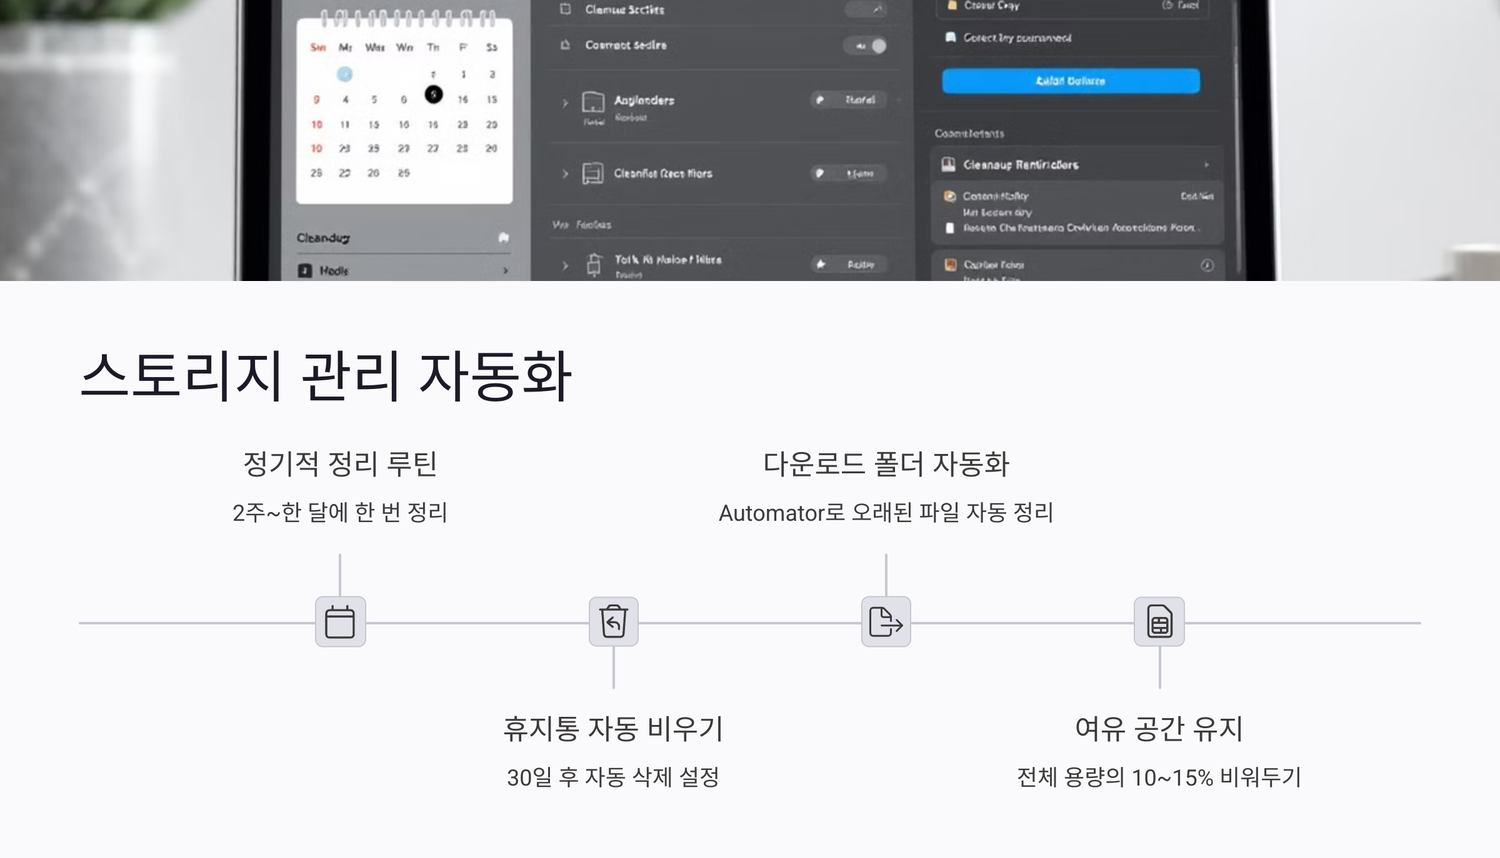Click the calendar icon on the timeline
The image size is (1500, 858).
(340, 622)
